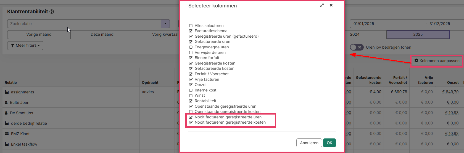Open the Zoek relatie dropdown arrow
This screenshot has width=464, height=153.
pos(165,24)
